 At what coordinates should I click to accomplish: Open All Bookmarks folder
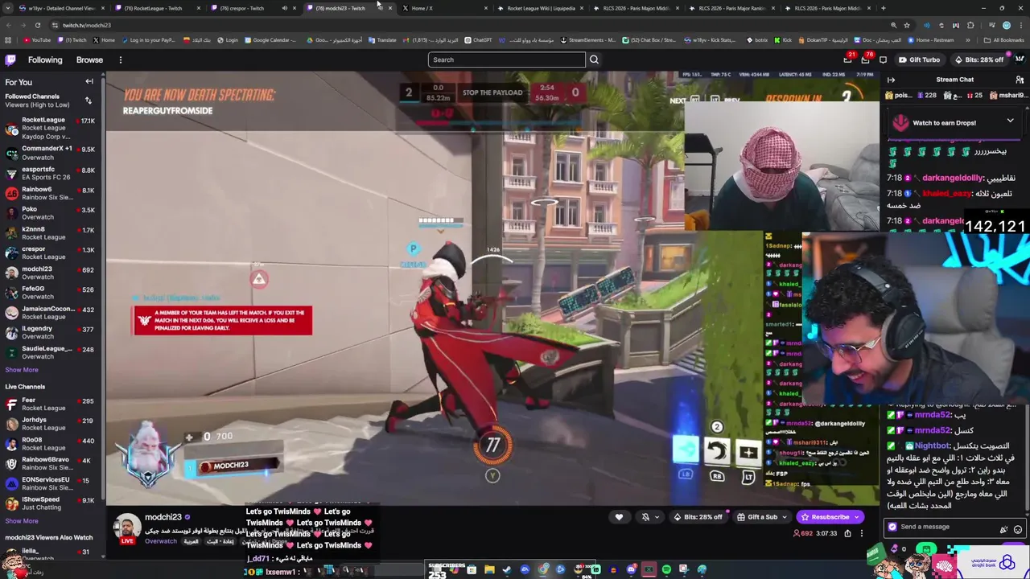coord(1003,40)
